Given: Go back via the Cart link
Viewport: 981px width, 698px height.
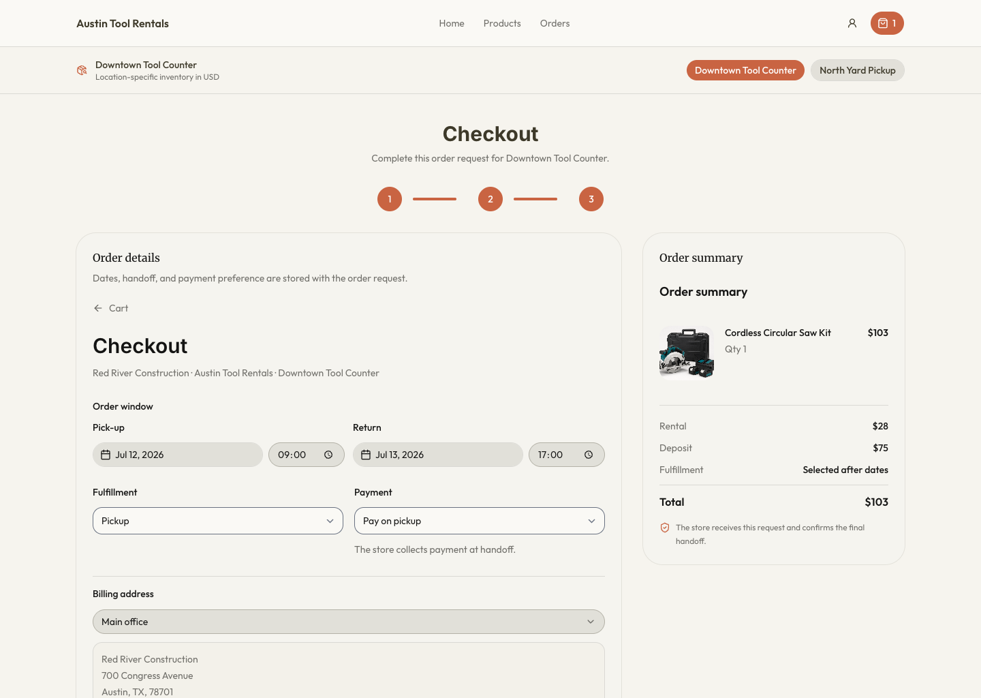Looking at the screenshot, I should (x=119, y=308).
